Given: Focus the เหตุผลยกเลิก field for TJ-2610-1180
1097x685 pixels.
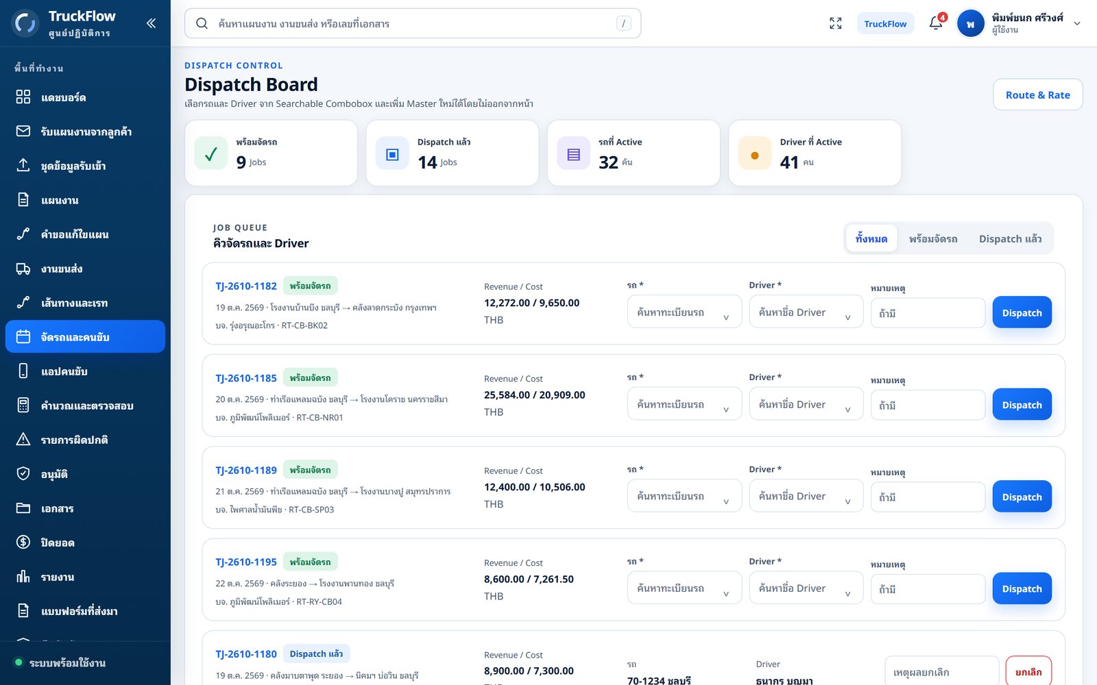Looking at the screenshot, I should coord(941,672).
